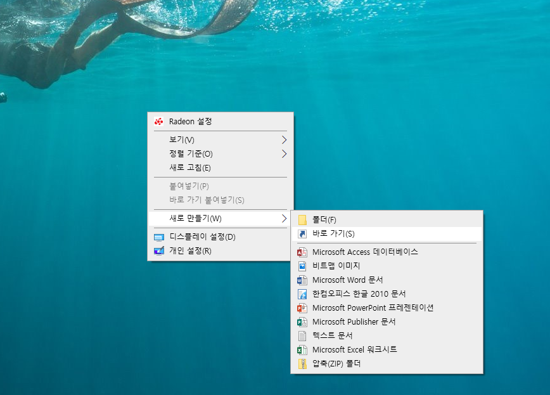
Task: Click the Radeon red logo icon
Action: 158,122
